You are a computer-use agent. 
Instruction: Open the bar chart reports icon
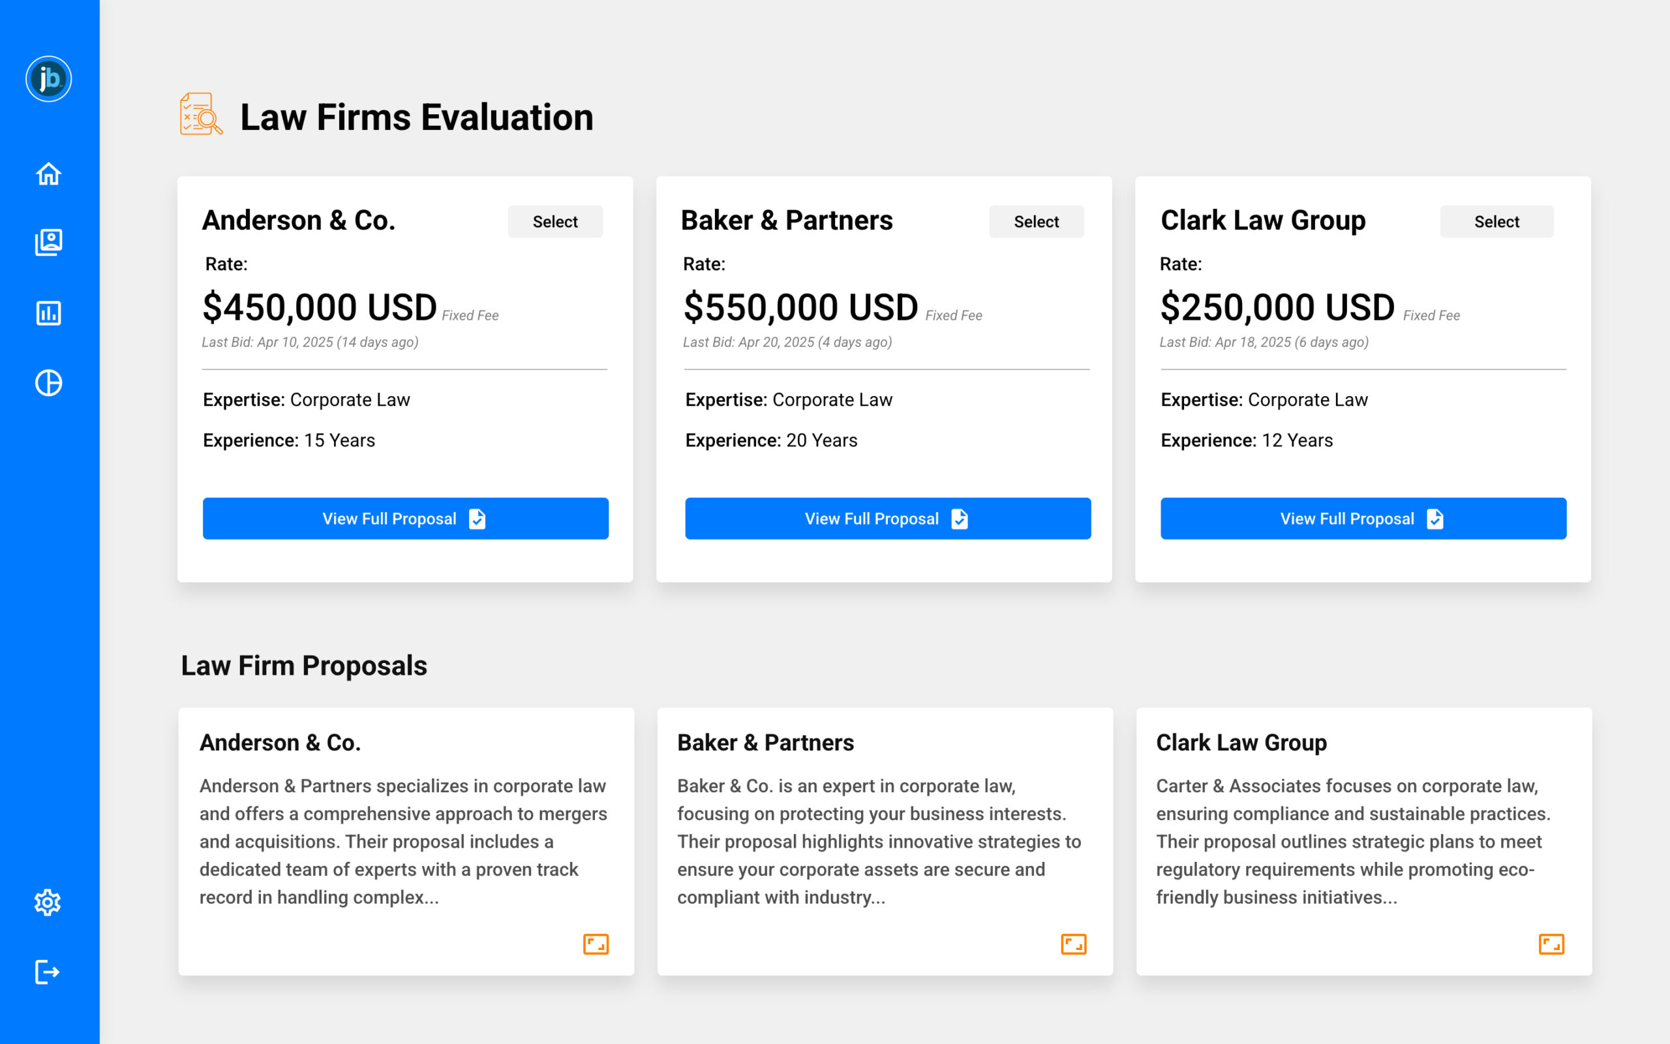click(48, 313)
